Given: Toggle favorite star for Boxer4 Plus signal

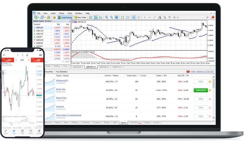Looking at the screenshot, I should (x=210, y=98).
